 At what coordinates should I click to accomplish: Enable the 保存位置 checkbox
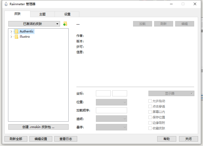150,117
